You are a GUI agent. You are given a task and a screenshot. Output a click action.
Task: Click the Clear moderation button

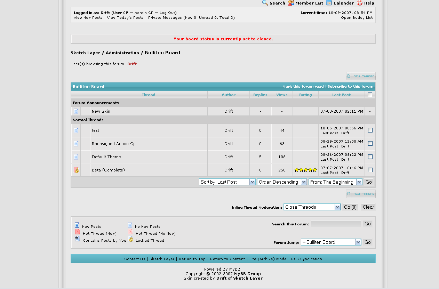point(368,207)
